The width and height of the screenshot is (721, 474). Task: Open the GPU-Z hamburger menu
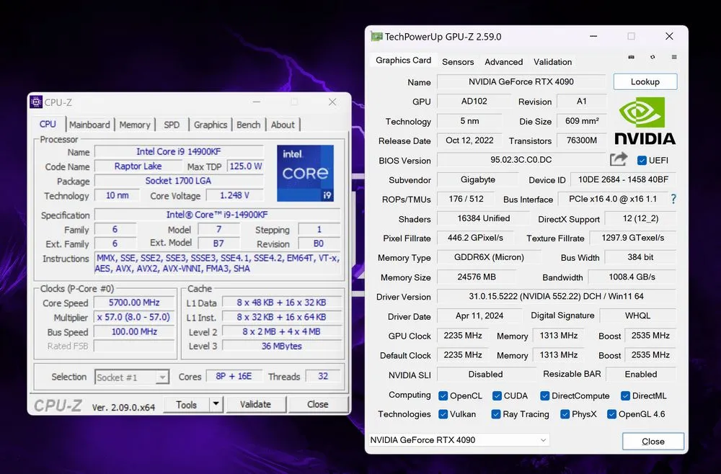(674, 57)
